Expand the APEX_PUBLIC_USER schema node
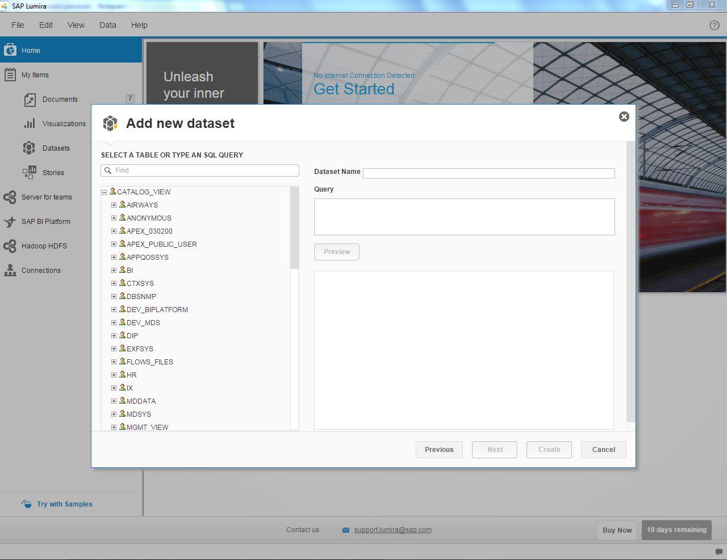 coord(114,244)
